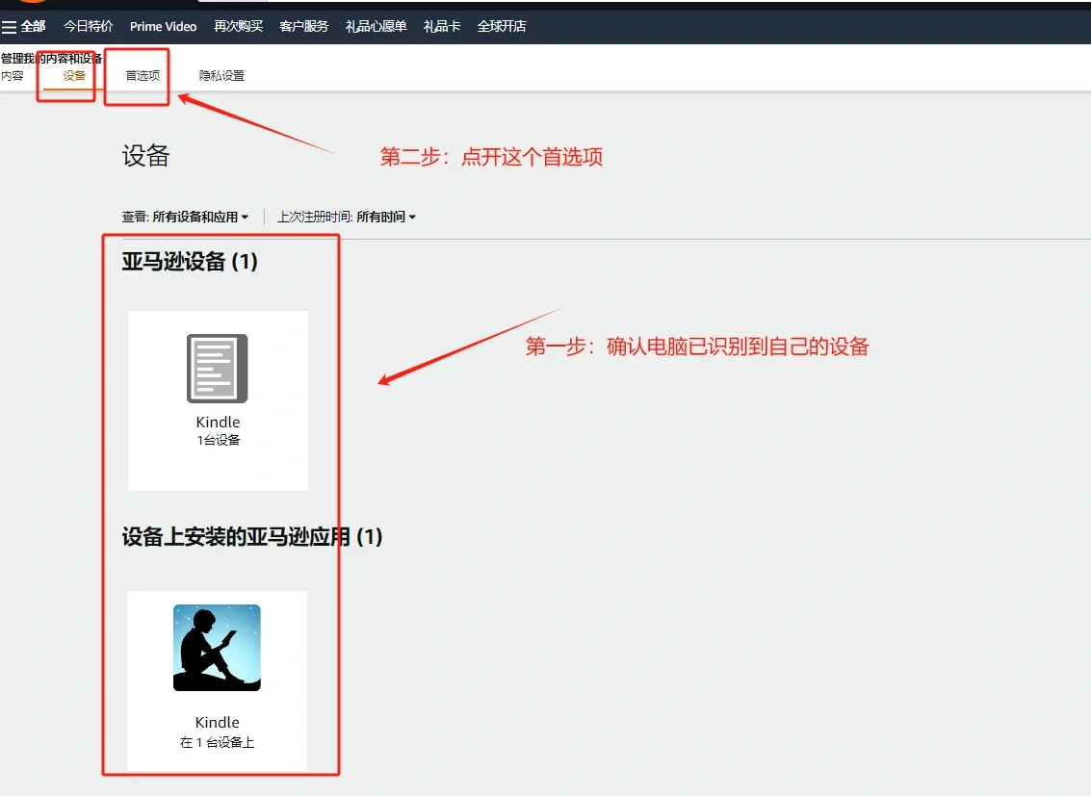Open the 隐私设置 tab

[x=221, y=76]
